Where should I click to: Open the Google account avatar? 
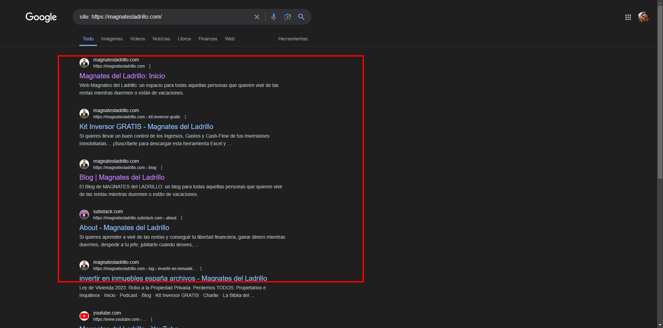pyautogui.click(x=643, y=17)
